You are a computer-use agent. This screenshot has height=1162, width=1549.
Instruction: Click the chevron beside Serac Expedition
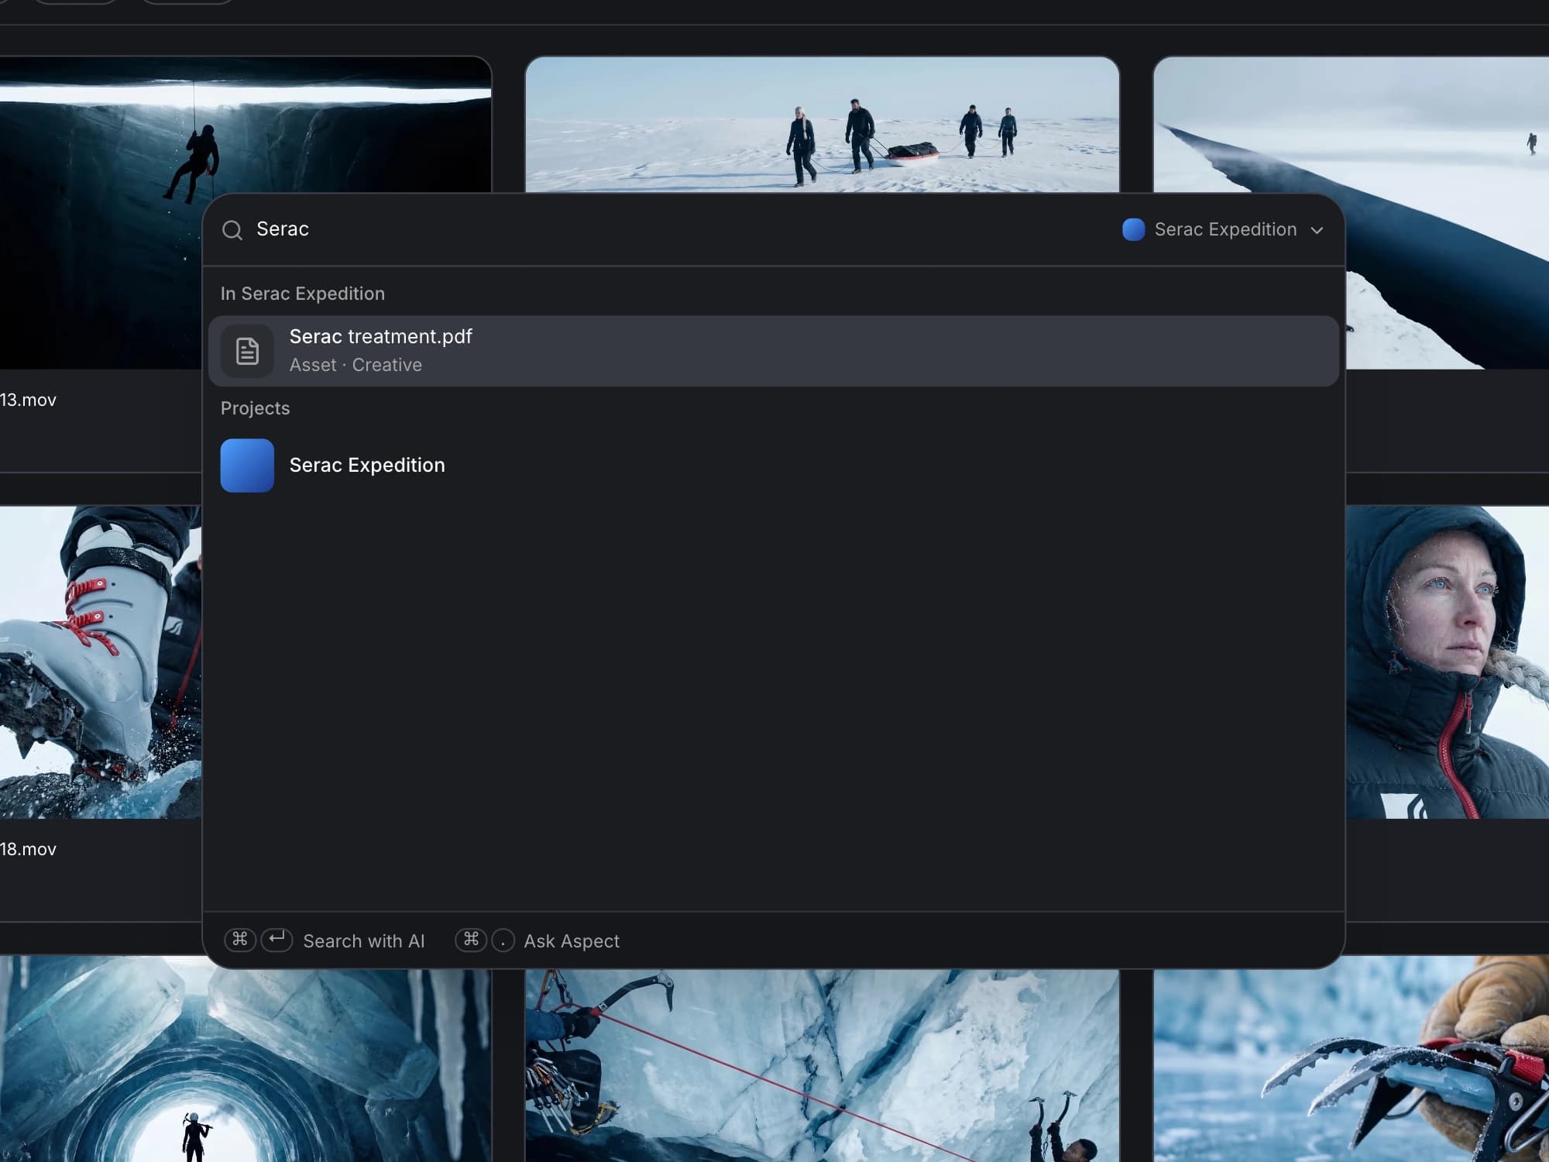click(x=1317, y=231)
